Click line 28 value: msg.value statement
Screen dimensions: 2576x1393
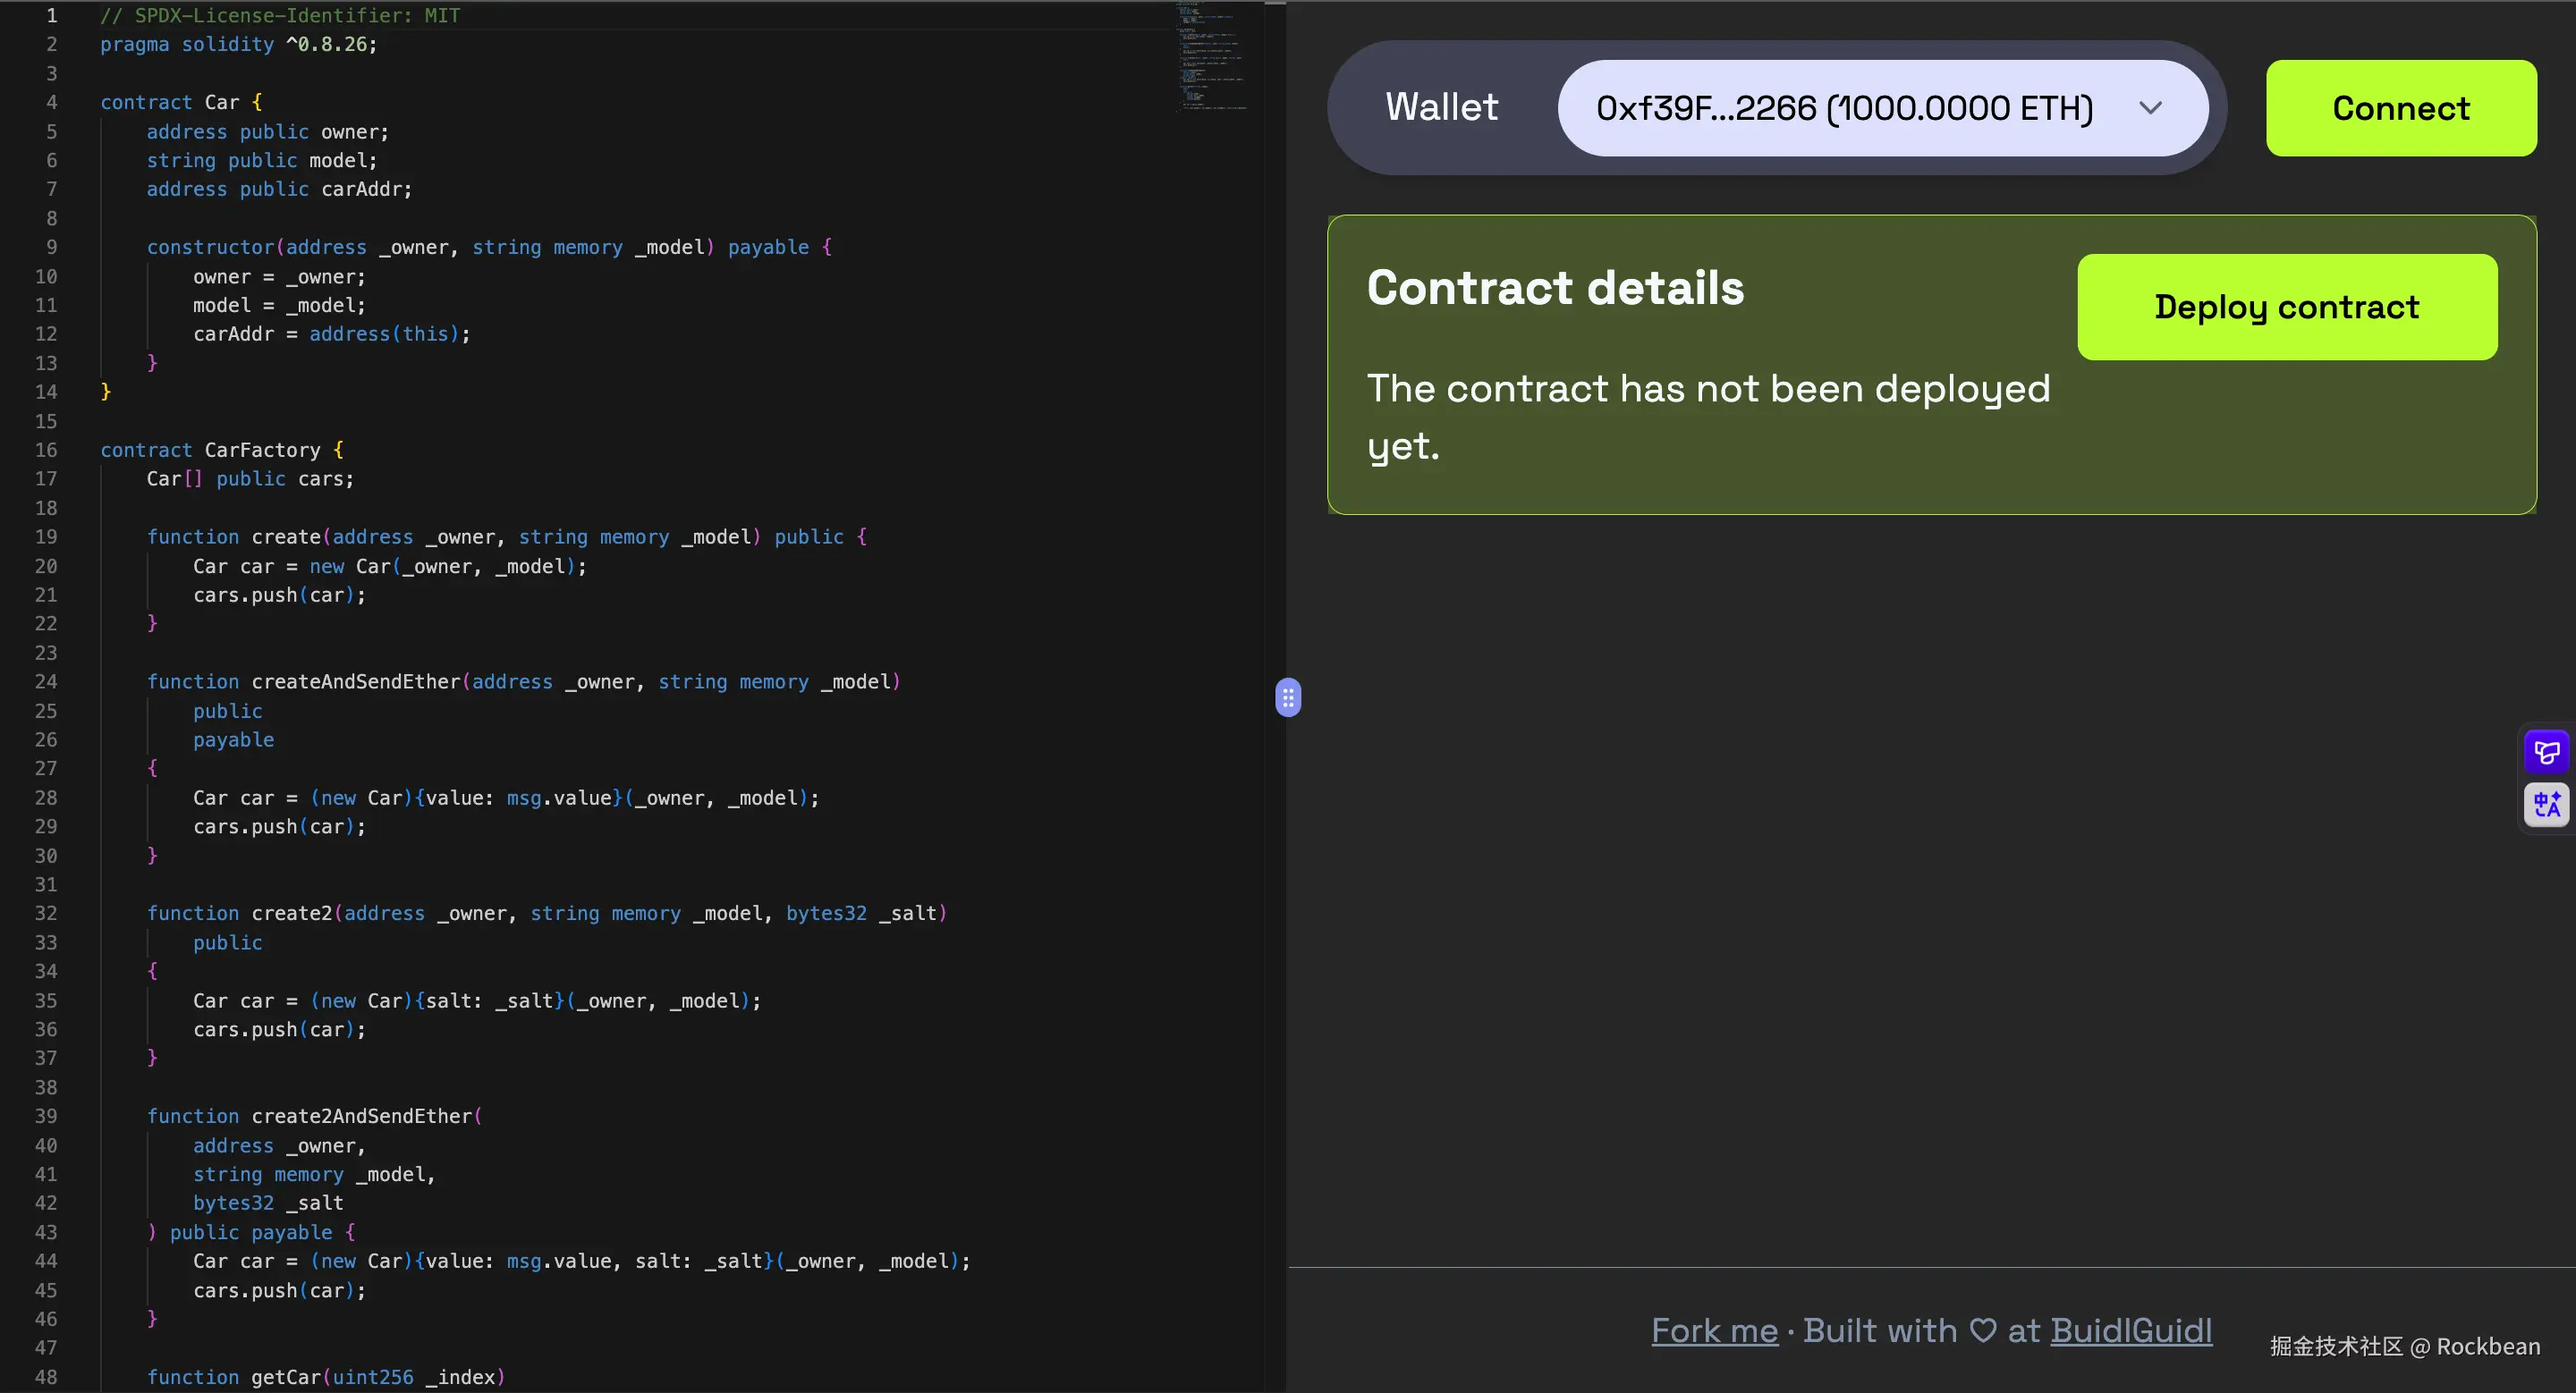tap(506, 798)
